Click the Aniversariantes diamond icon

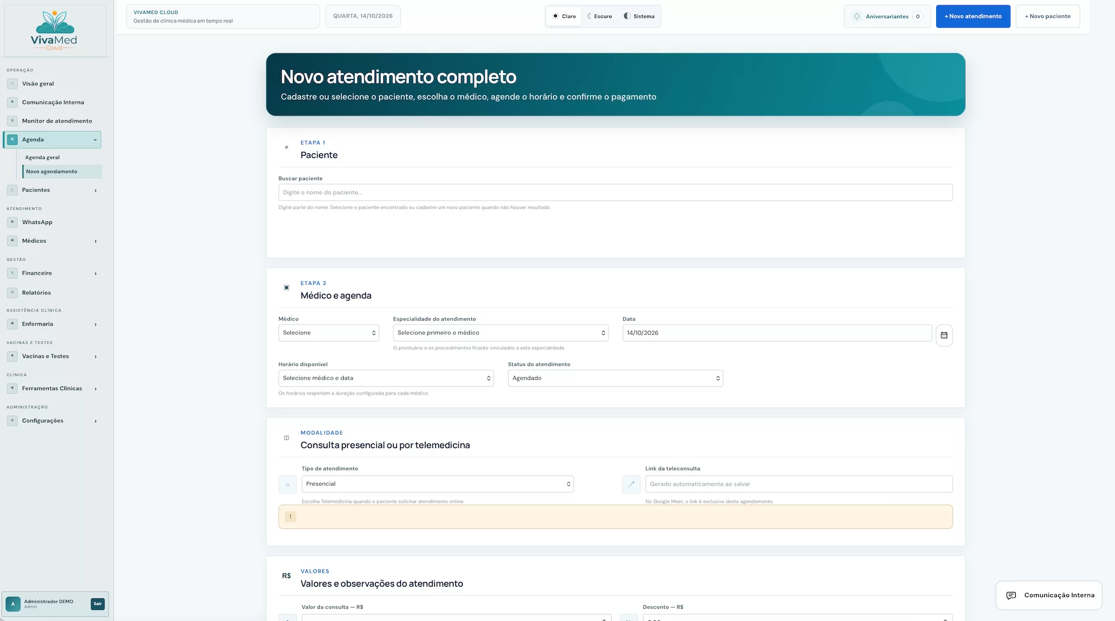click(x=857, y=16)
